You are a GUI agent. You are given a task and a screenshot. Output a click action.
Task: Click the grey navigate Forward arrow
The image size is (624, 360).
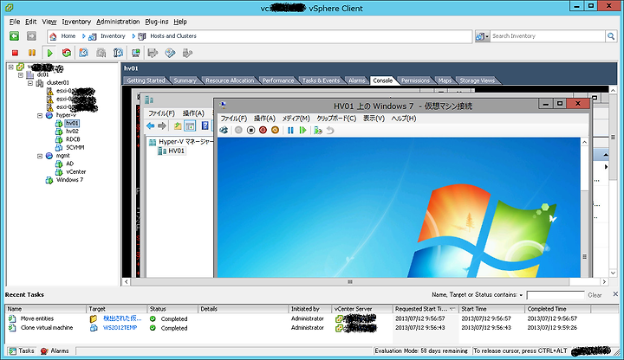31,36
